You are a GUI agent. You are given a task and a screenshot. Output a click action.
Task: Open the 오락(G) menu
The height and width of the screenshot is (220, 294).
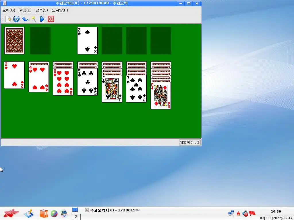9,10
